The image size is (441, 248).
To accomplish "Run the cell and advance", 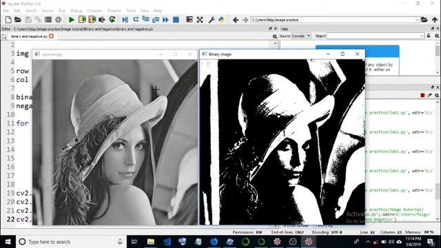I will point(92,20).
